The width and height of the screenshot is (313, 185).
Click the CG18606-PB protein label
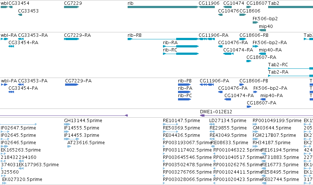point(254,81)
